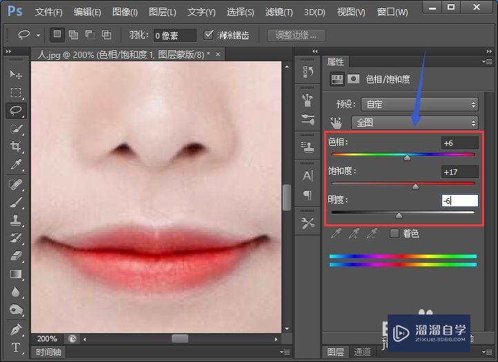Choose Intersect with selection mode

(107, 35)
